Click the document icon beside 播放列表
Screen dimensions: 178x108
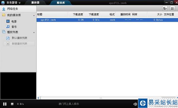click(4, 32)
